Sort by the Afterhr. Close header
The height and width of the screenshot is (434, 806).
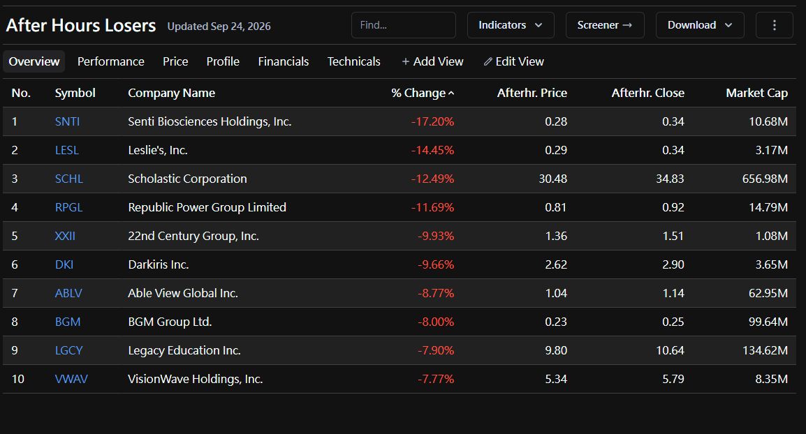[647, 93]
